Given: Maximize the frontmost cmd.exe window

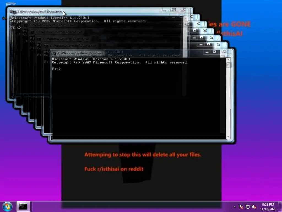Looking at the screenshot, I should pyautogui.click(x=214, y=52).
